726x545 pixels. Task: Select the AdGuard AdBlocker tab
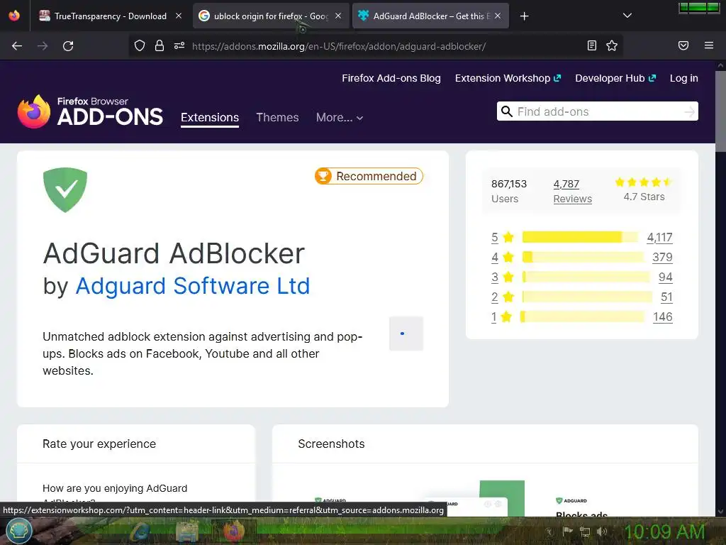pos(430,16)
